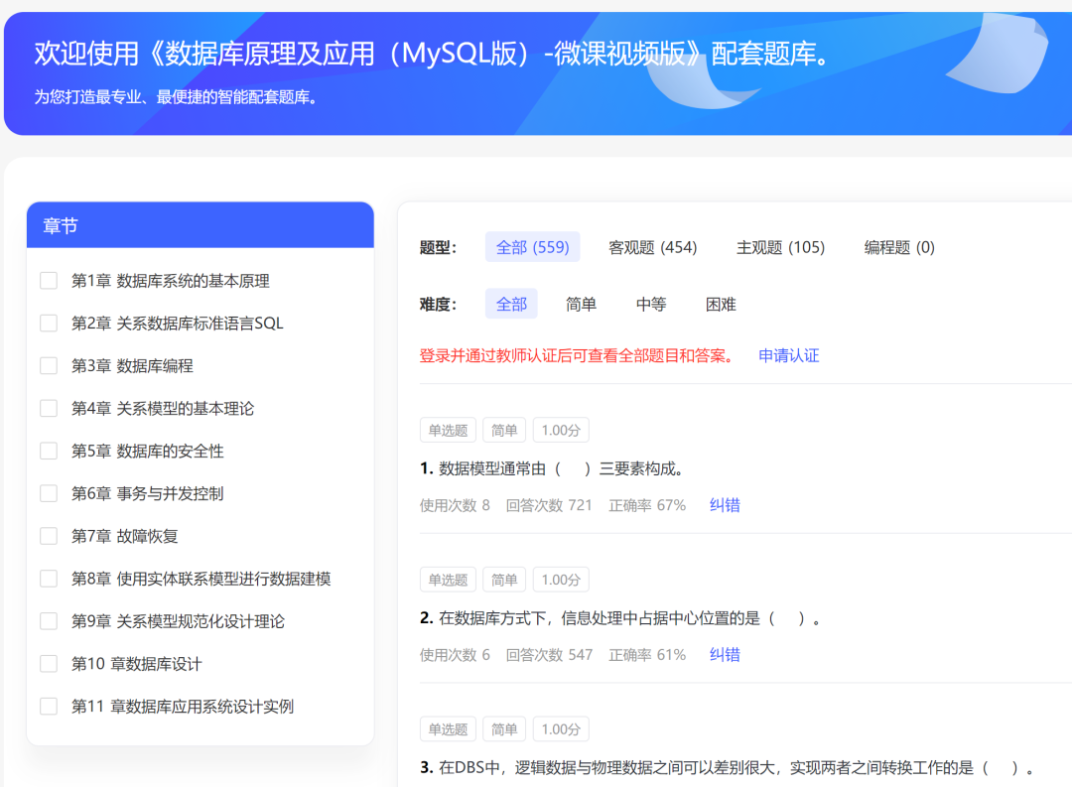Click 纠错 for question 1
Viewport: 1072px width, 787px height.
coord(725,505)
